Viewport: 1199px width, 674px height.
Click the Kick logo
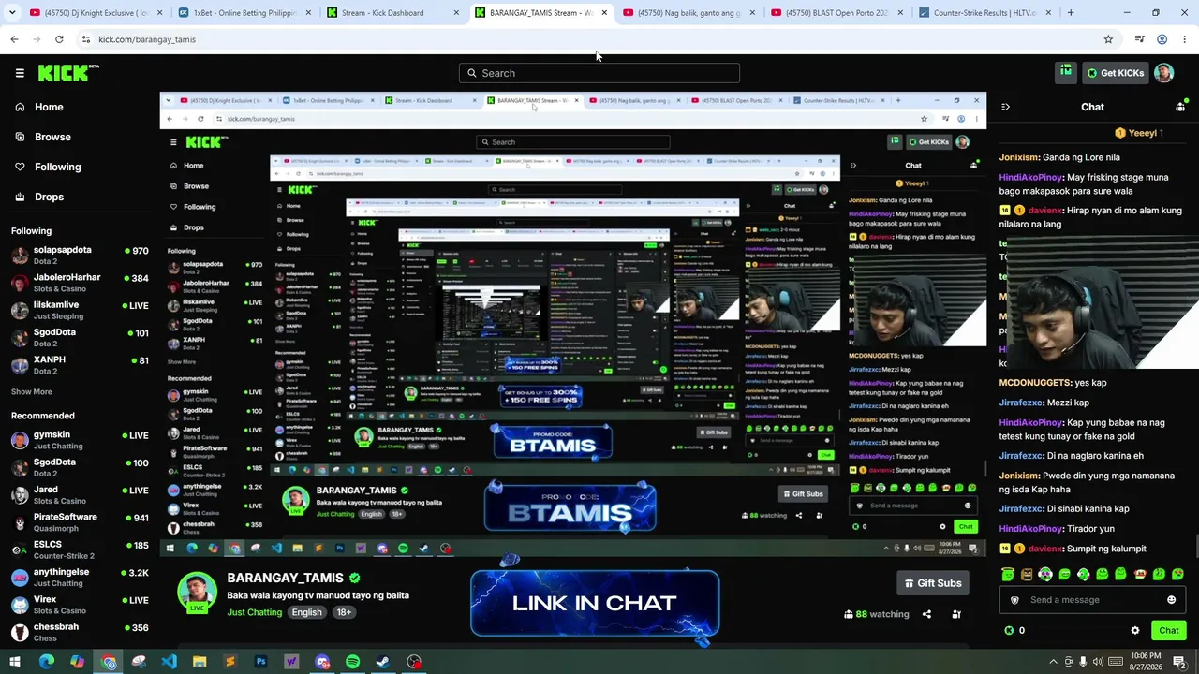pos(68,73)
